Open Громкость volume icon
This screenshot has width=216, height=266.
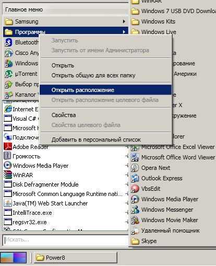click(7, 156)
